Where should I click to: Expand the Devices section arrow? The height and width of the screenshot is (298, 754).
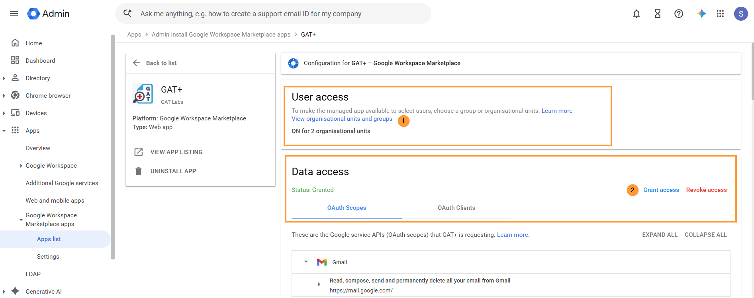(4, 113)
